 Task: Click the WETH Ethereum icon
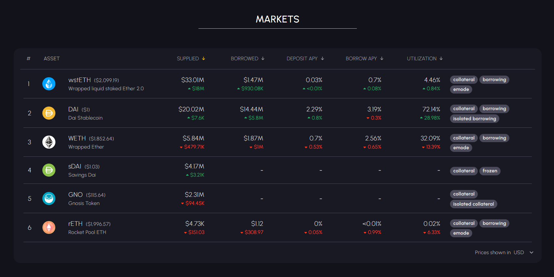tap(49, 142)
